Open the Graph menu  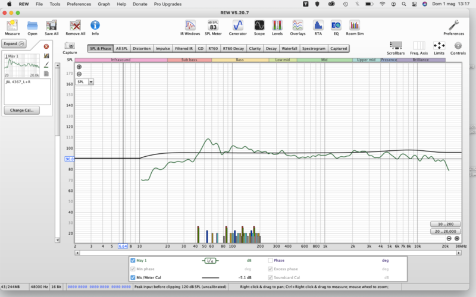[104, 4]
